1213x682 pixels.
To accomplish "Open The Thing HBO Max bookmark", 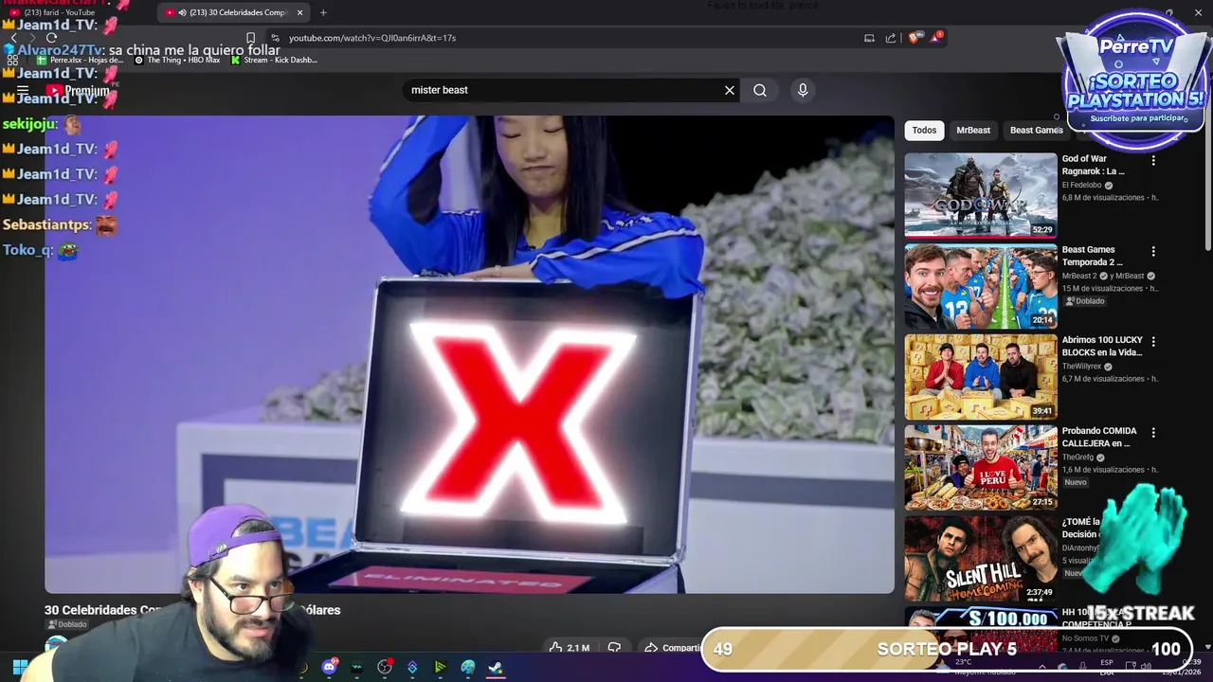I will [x=176, y=60].
